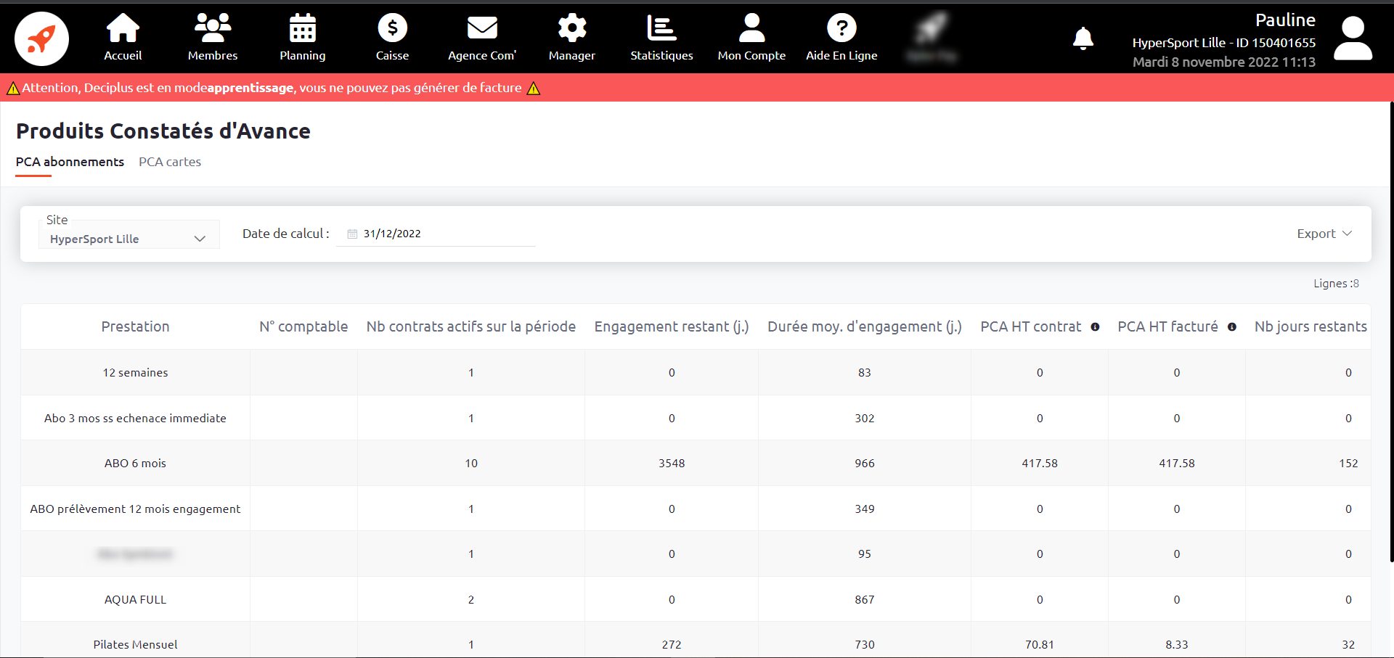Click the 3548 engagement restant value
The width and height of the screenshot is (1394, 658).
pos(672,463)
